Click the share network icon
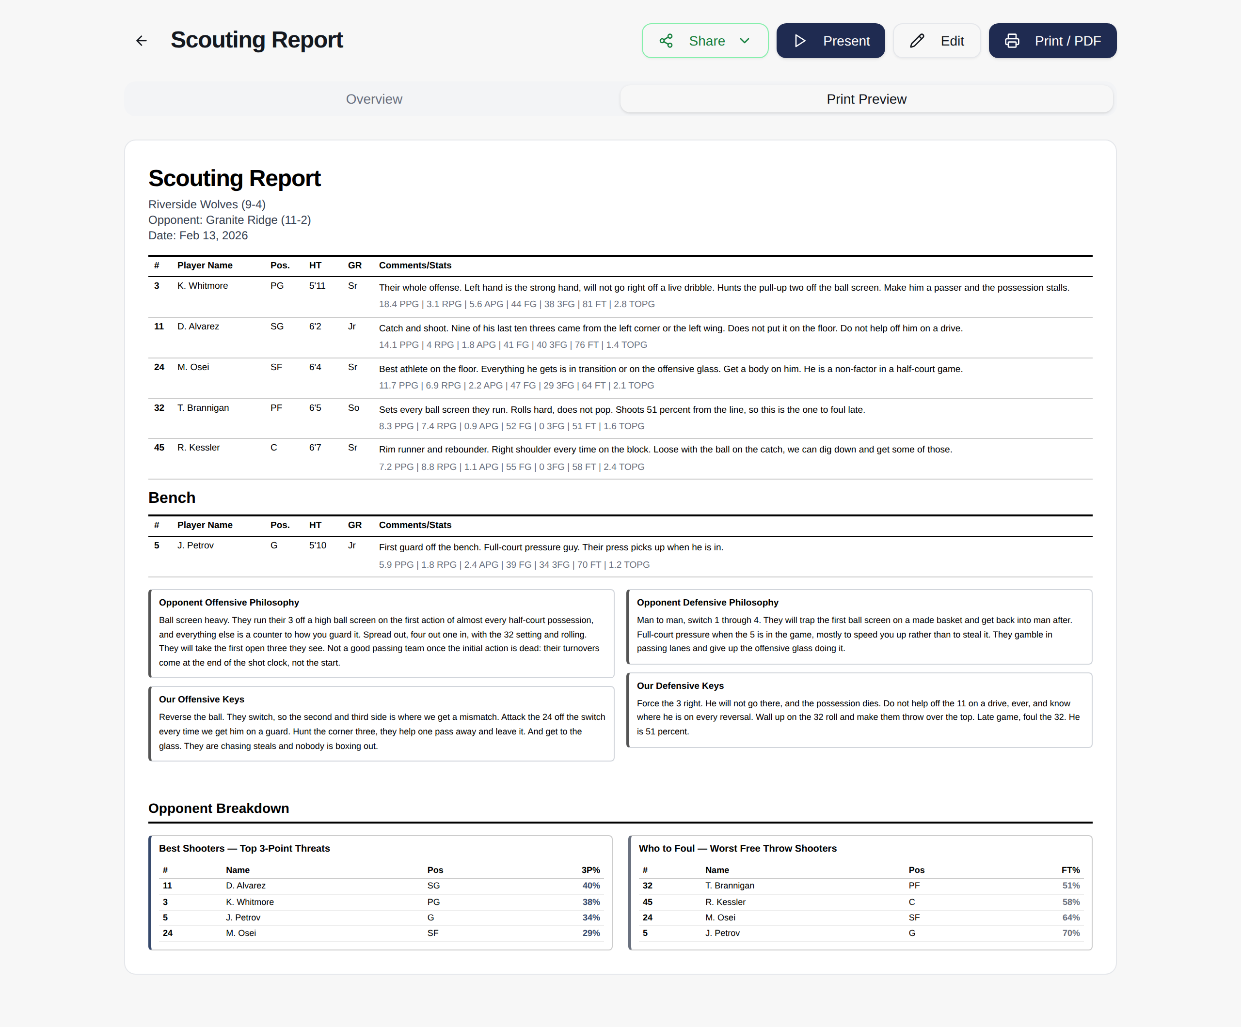 coord(666,41)
